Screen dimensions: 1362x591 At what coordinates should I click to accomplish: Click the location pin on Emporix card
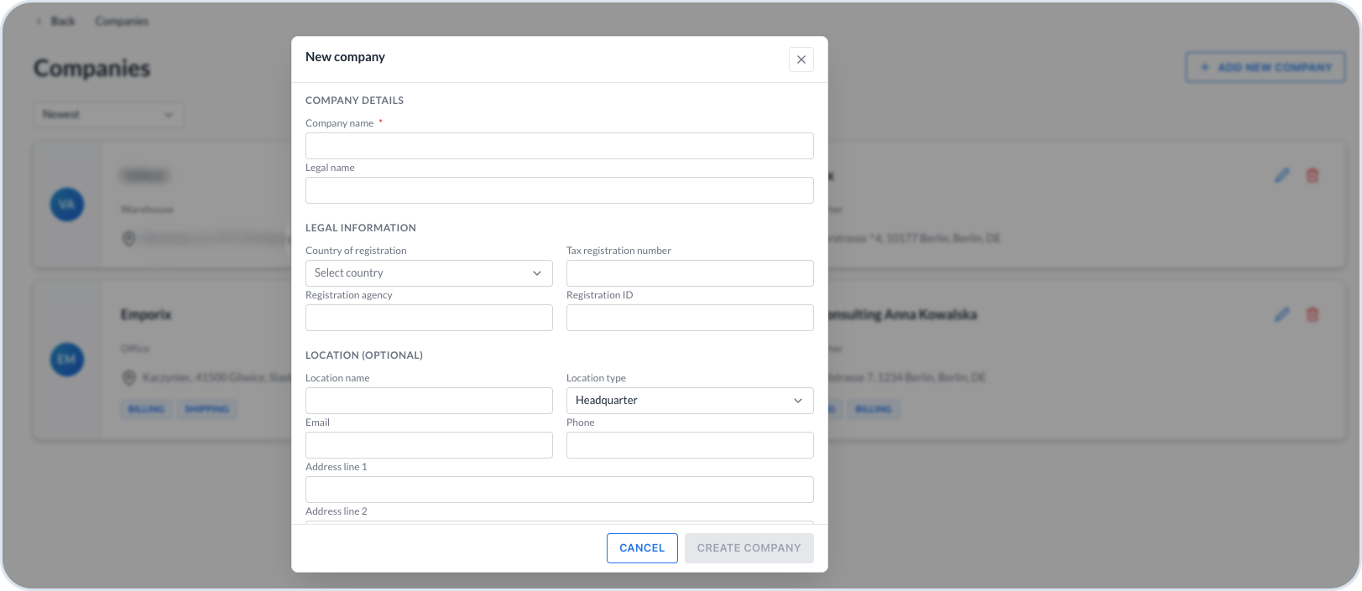point(129,378)
